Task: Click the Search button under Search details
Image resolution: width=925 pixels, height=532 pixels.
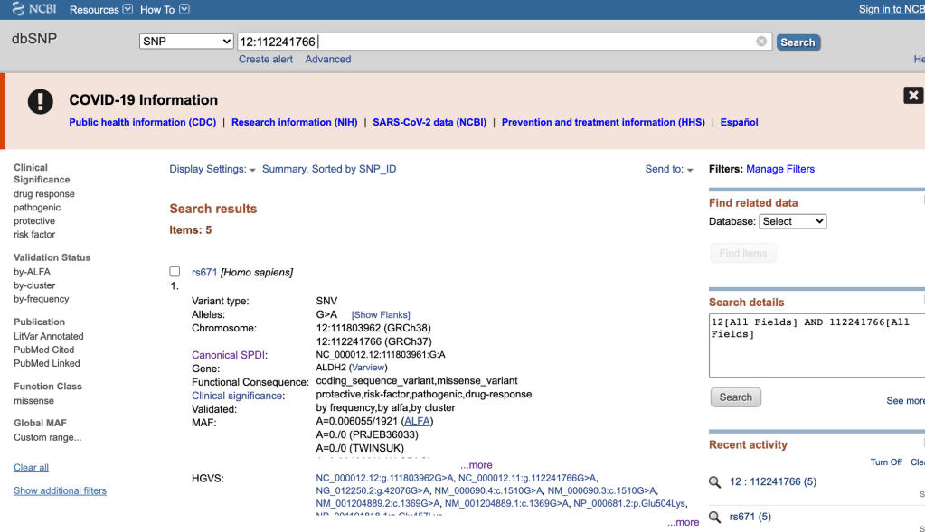Action: tap(735, 397)
